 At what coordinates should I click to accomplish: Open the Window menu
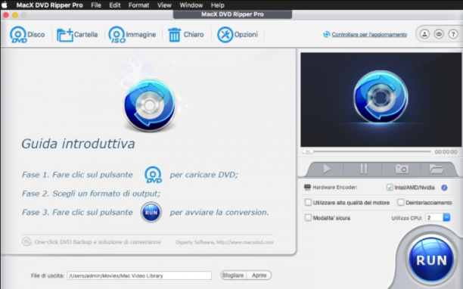coord(191,5)
